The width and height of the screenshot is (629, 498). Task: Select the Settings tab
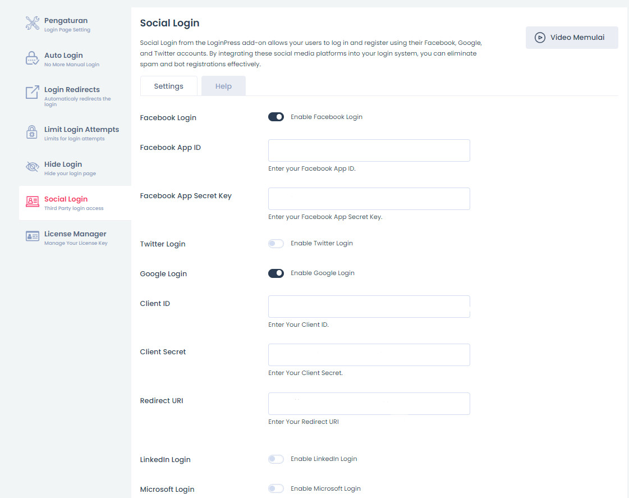(168, 86)
